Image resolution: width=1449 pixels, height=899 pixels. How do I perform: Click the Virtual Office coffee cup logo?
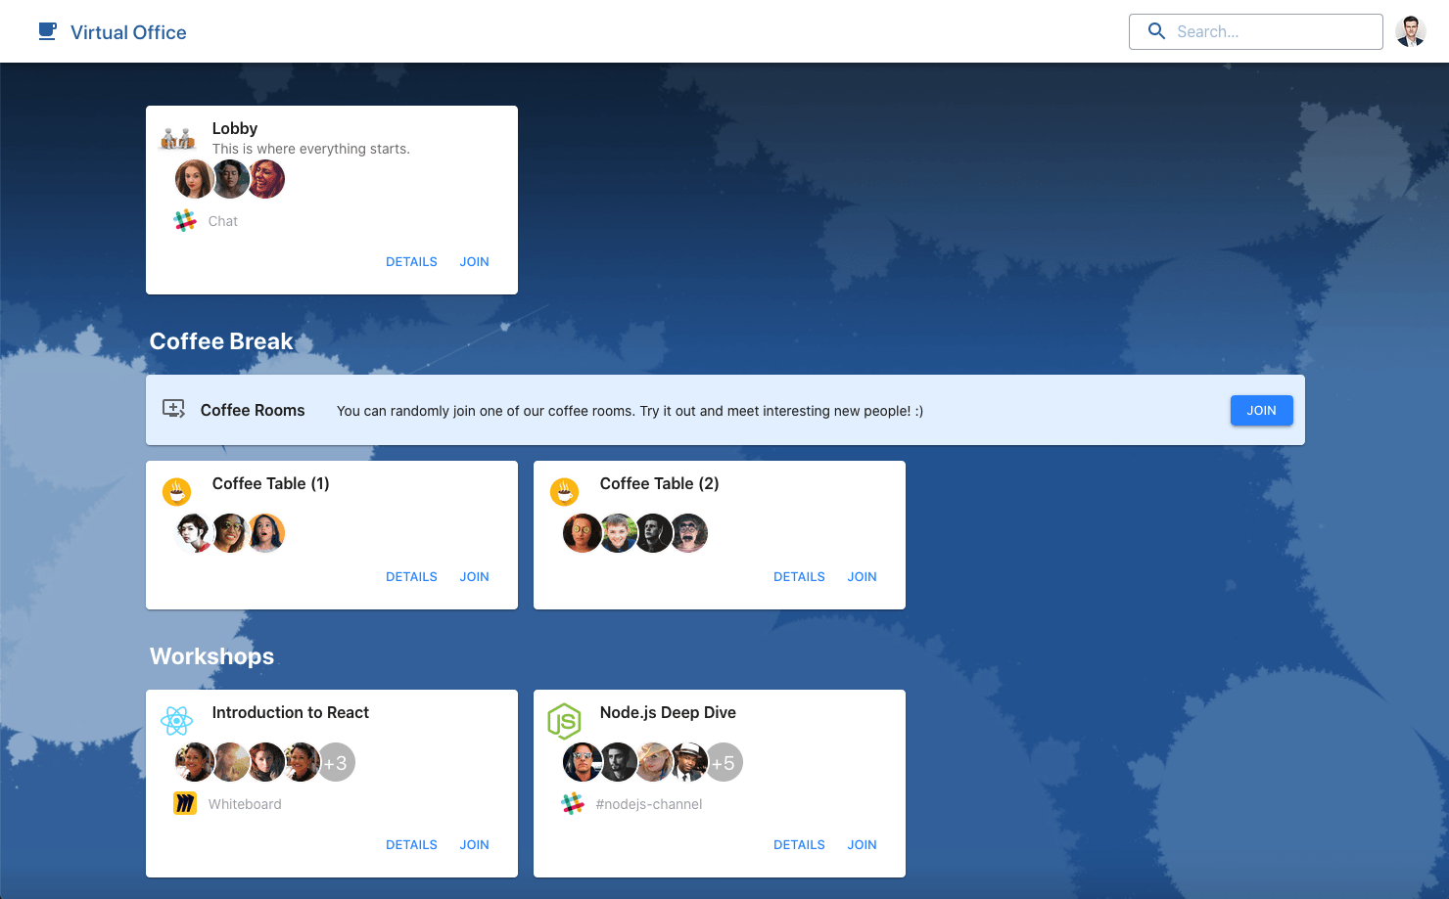[47, 31]
